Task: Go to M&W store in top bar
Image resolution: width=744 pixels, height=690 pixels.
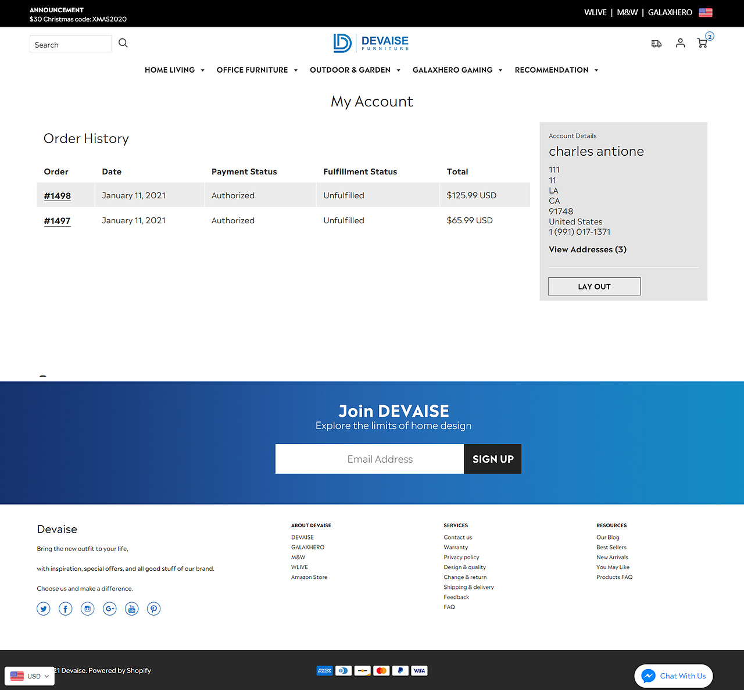Action: pos(627,12)
